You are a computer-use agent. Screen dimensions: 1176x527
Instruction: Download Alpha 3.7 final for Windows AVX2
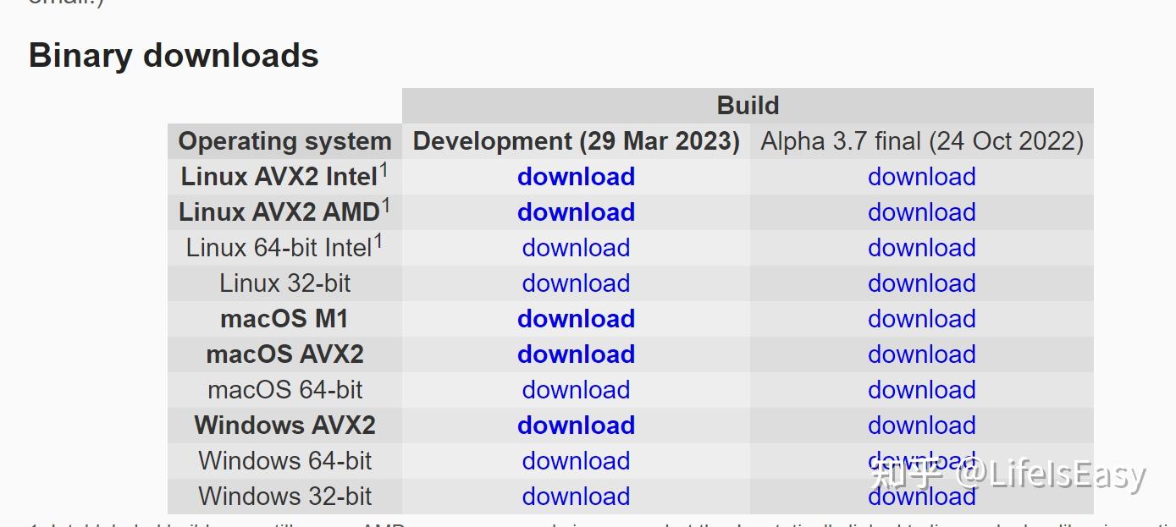[921, 425]
